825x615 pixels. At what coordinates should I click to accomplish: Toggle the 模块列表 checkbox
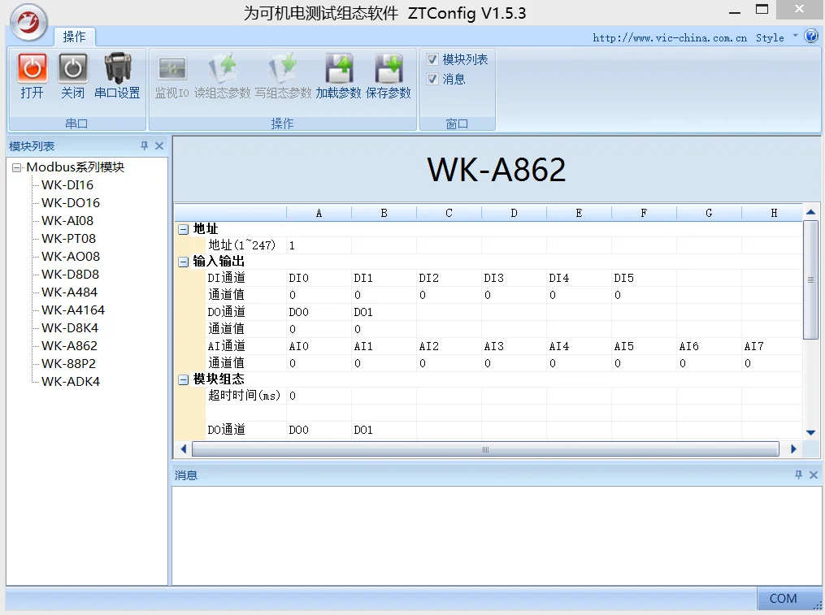click(x=432, y=59)
